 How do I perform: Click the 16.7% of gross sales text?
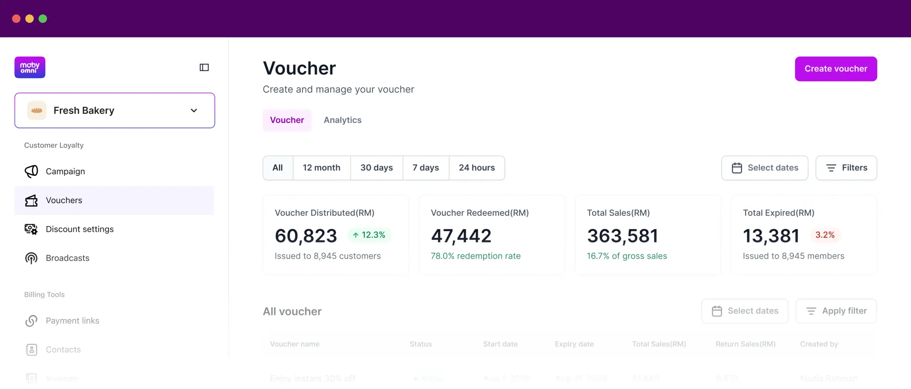(x=627, y=256)
